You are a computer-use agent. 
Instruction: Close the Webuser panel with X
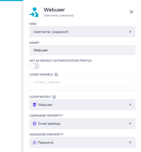(131, 12)
